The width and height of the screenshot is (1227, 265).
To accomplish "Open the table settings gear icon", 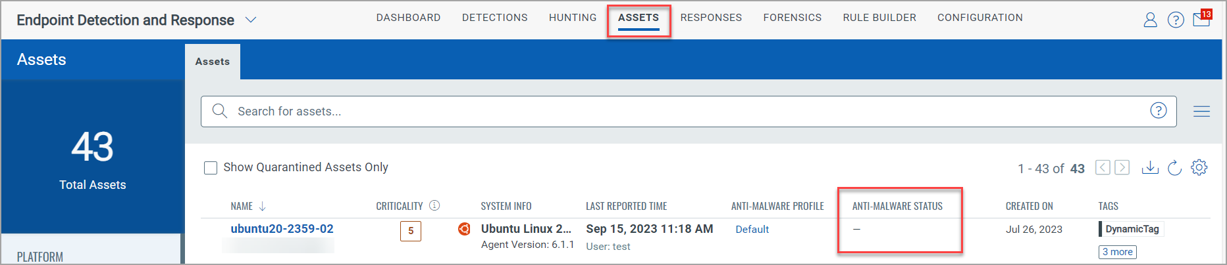I will click(1199, 167).
